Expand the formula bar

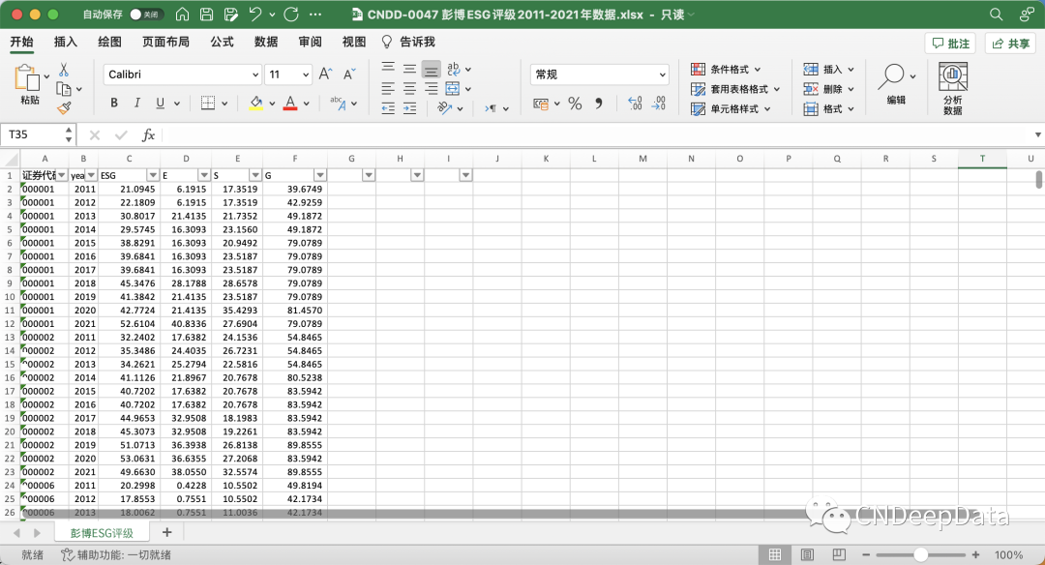coord(1037,134)
